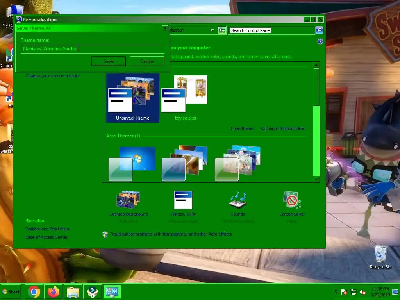
Task: Minimize the Personalization window
Action: click(307, 20)
